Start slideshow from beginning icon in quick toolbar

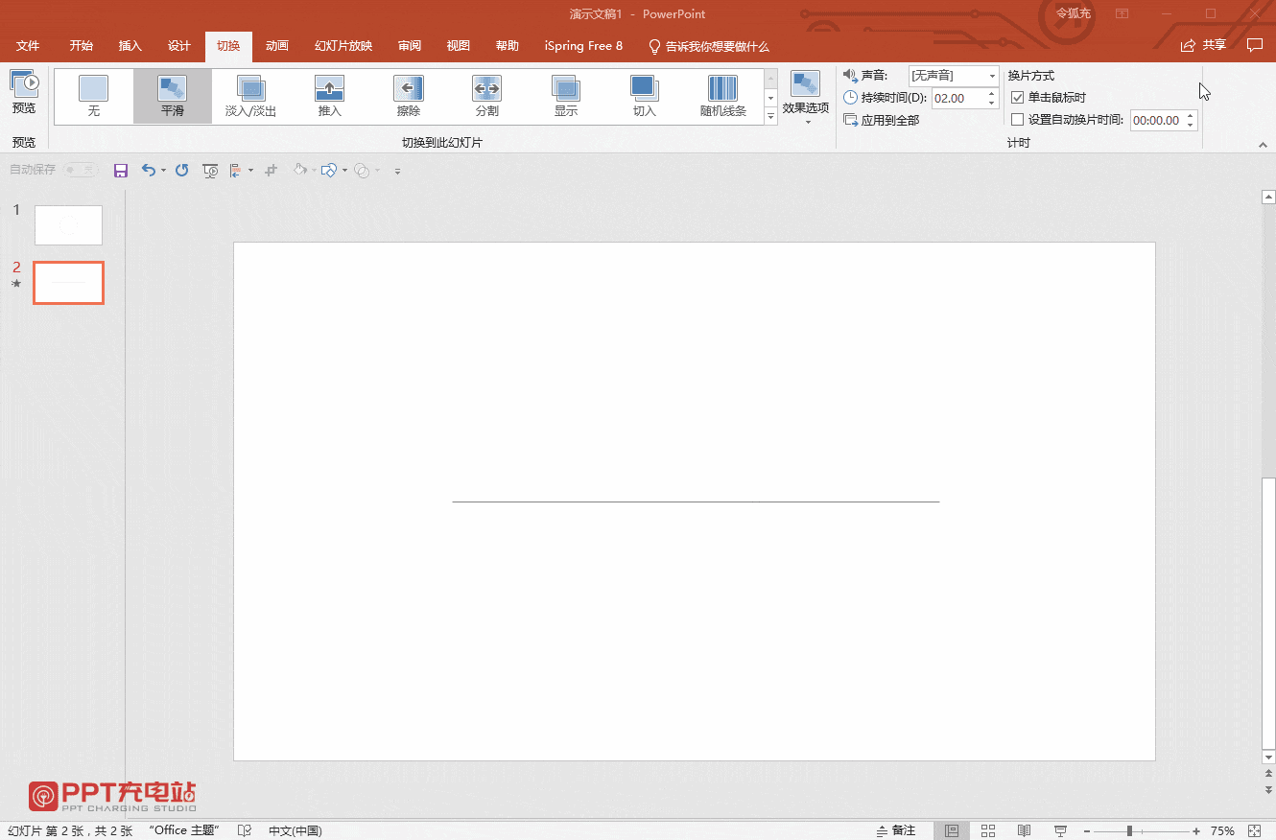tap(211, 170)
